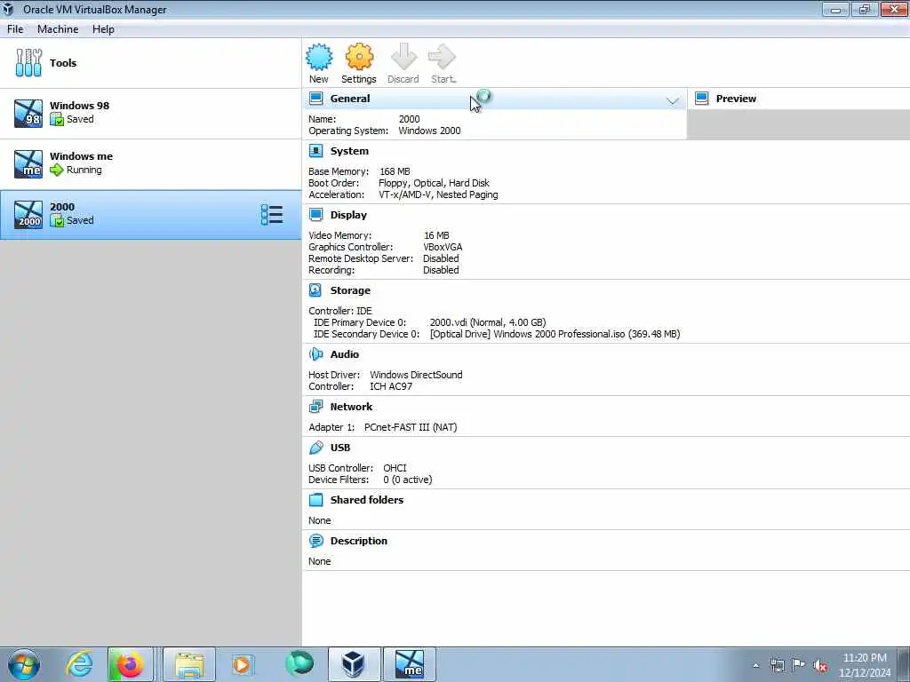Click the PCnet-FAST III (NAT) adapter text
Image resolution: width=910 pixels, height=682 pixels.
411,427
